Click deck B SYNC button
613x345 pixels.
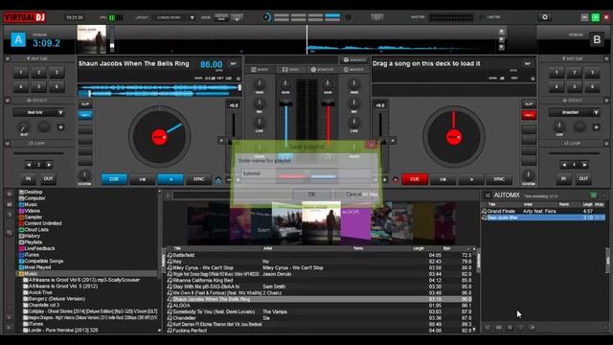click(x=499, y=179)
